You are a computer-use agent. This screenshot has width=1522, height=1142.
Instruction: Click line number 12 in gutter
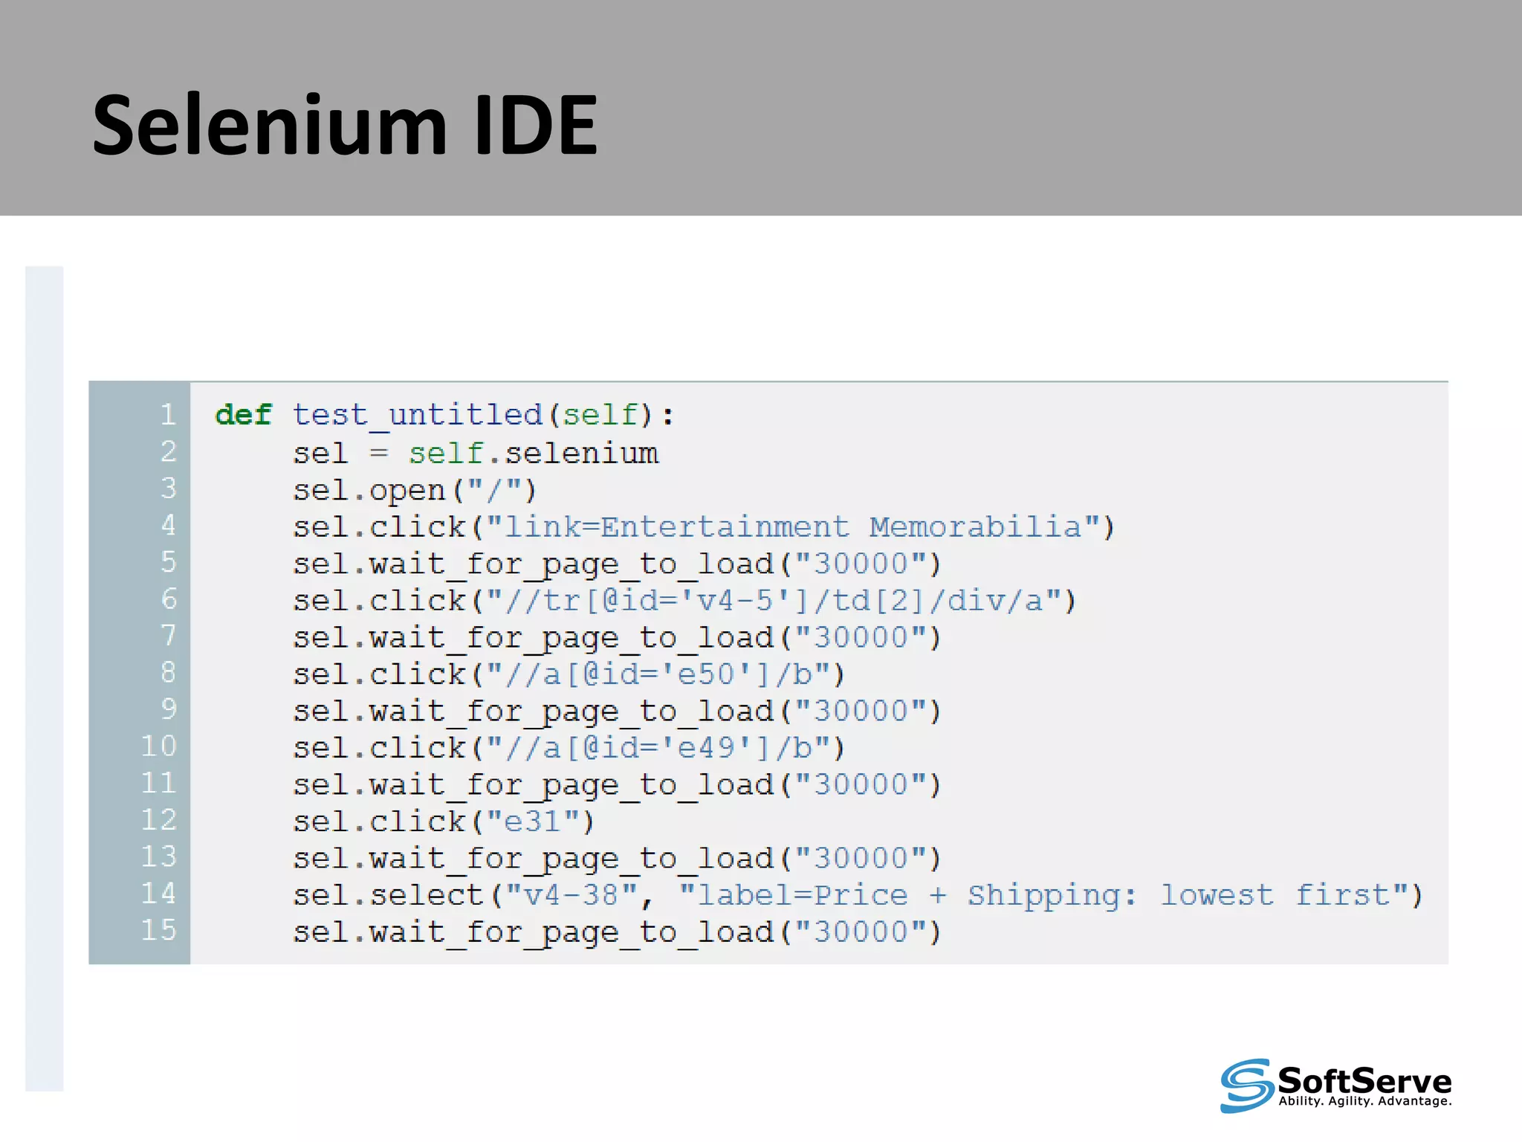pyautogui.click(x=159, y=820)
